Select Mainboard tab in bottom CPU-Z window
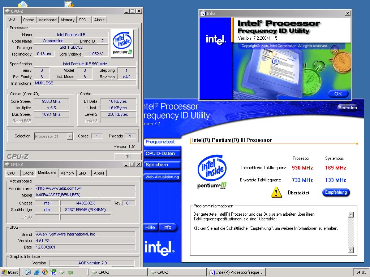The height and width of the screenshot is (277, 370). click(47, 173)
